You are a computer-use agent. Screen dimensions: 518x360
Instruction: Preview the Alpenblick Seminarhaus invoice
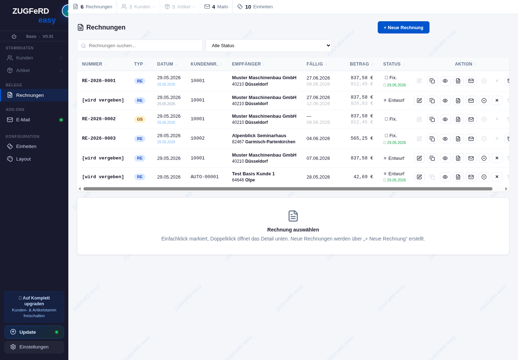click(445, 139)
